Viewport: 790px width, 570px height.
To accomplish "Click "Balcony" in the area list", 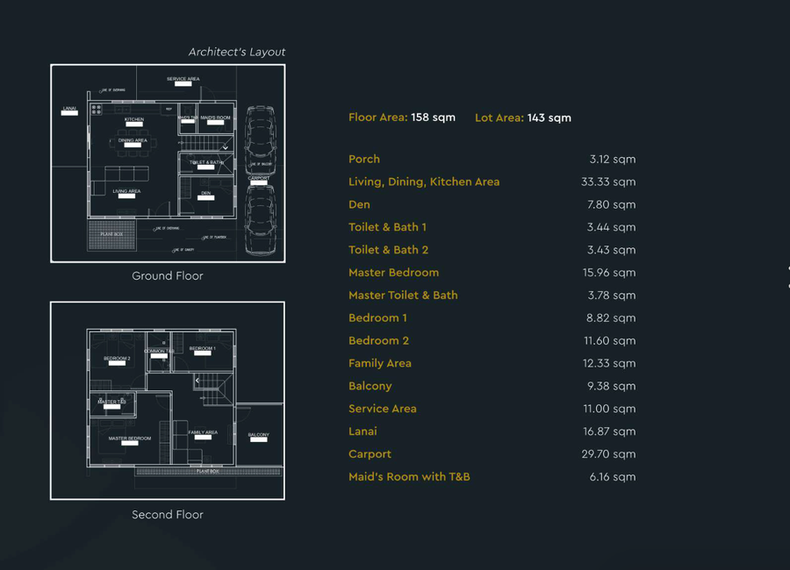I will tap(370, 386).
